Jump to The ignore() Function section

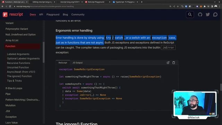(x=19, y=76)
